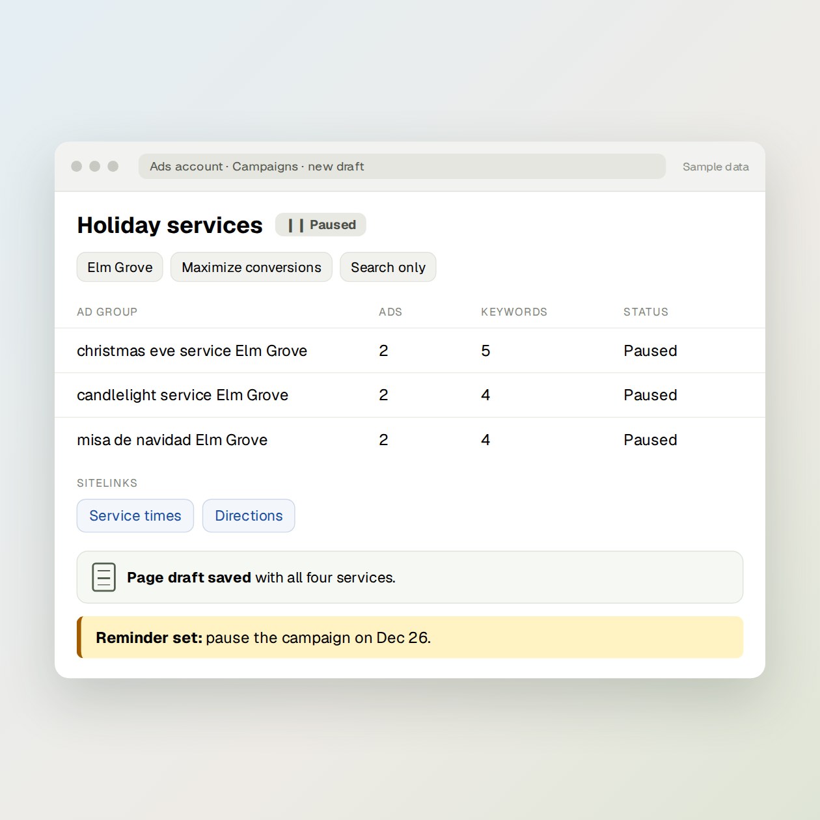Open the Directions sitelink

[x=249, y=515]
